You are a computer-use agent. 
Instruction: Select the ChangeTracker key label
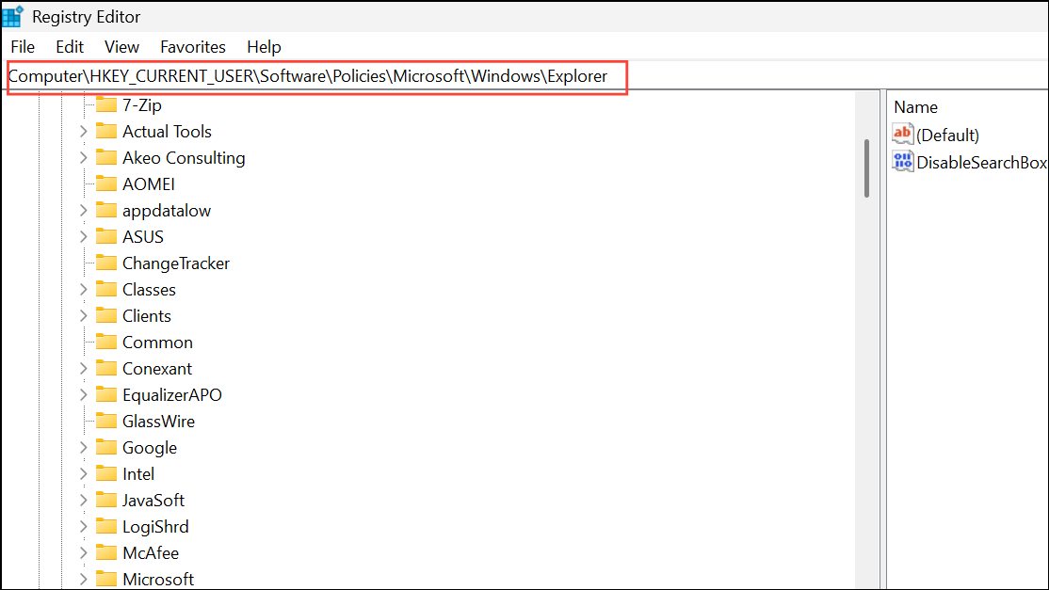pos(175,263)
